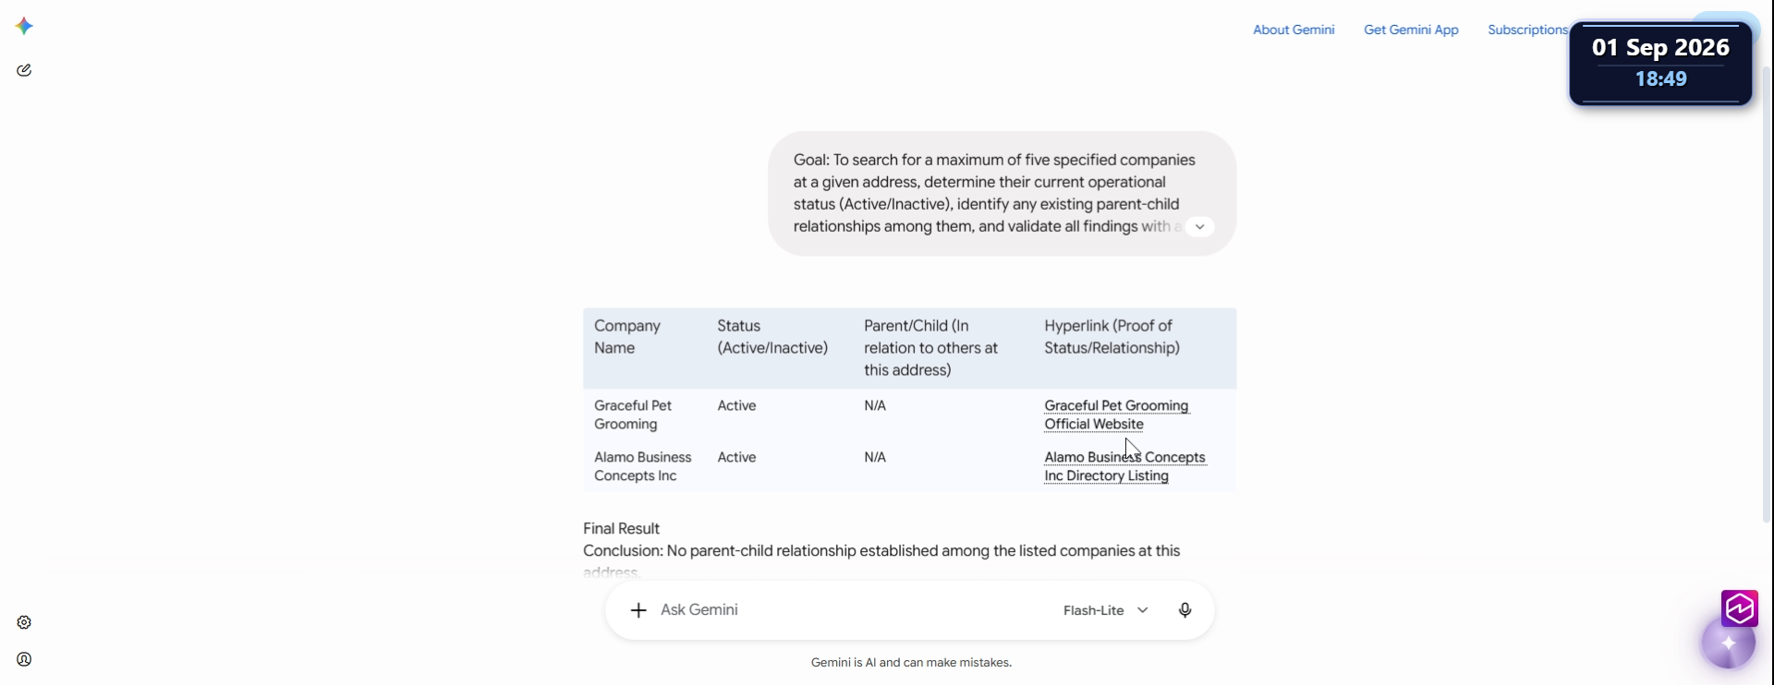Click the user prompt message bubble
Image resolution: width=1774 pixels, height=685 pixels.
1002,193
